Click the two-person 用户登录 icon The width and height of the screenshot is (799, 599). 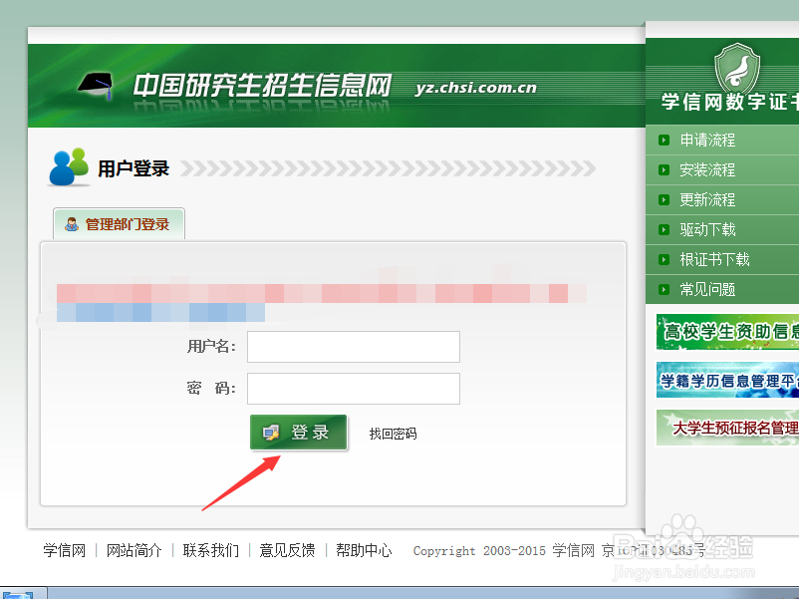pos(69,166)
